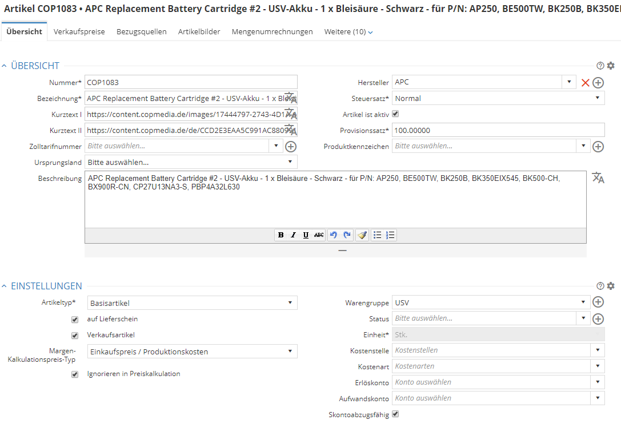
Task: Open the Kostenstelle dropdown
Action: pyautogui.click(x=598, y=350)
